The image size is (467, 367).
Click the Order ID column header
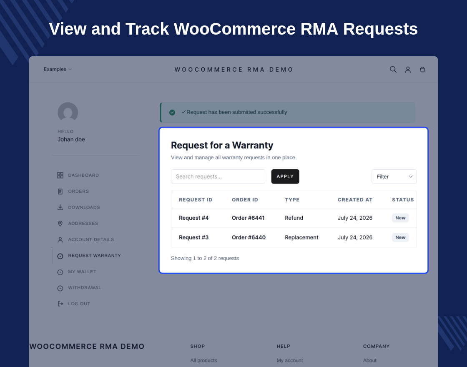[245, 200]
